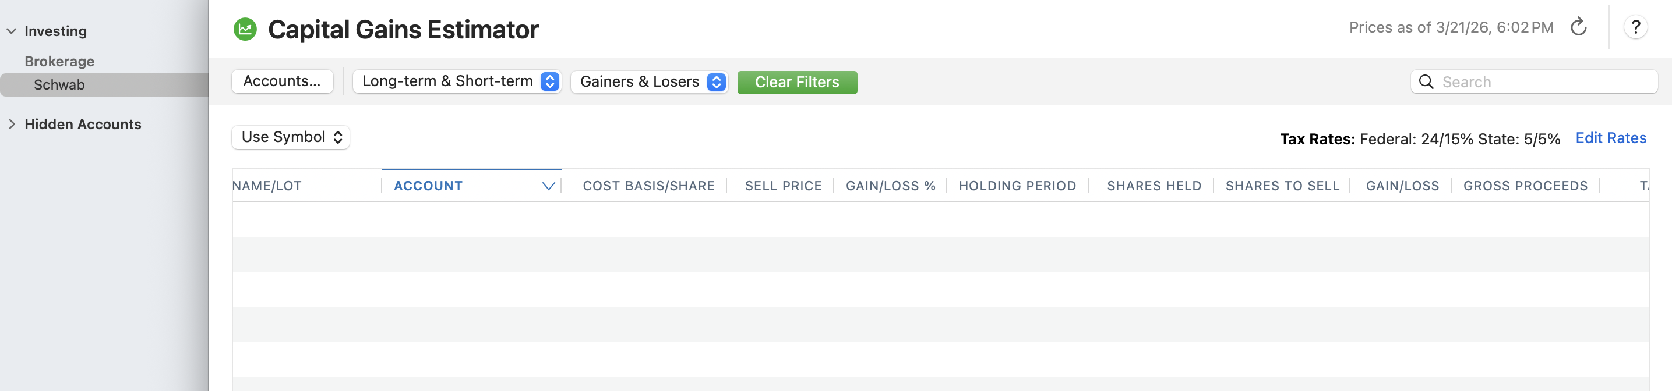This screenshot has width=1672, height=391.
Task: Select the Brokerage group in sidebar
Action: 59,62
